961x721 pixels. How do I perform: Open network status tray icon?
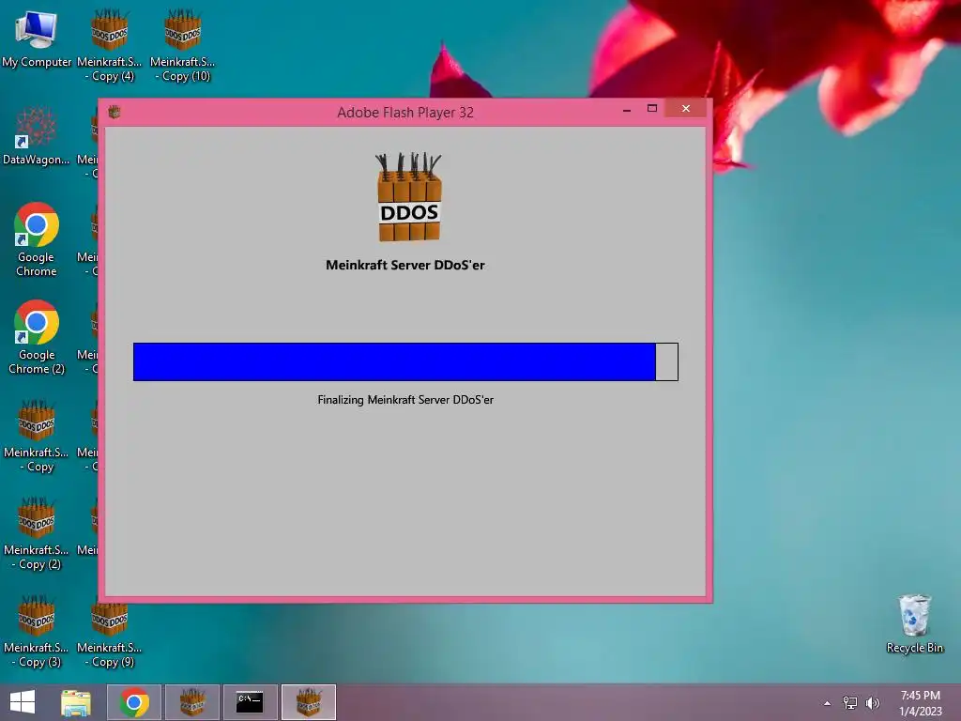(850, 703)
